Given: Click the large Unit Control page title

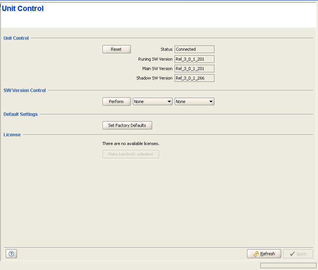Looking at the screenshot, I should pyautogui.click(x=23, y=9).
